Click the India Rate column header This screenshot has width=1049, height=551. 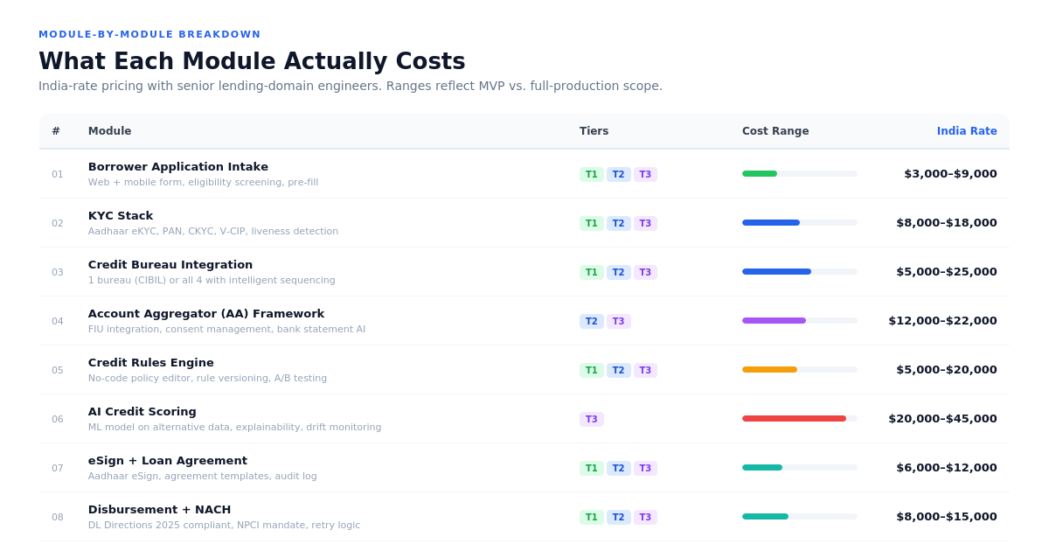coord(967,131)
